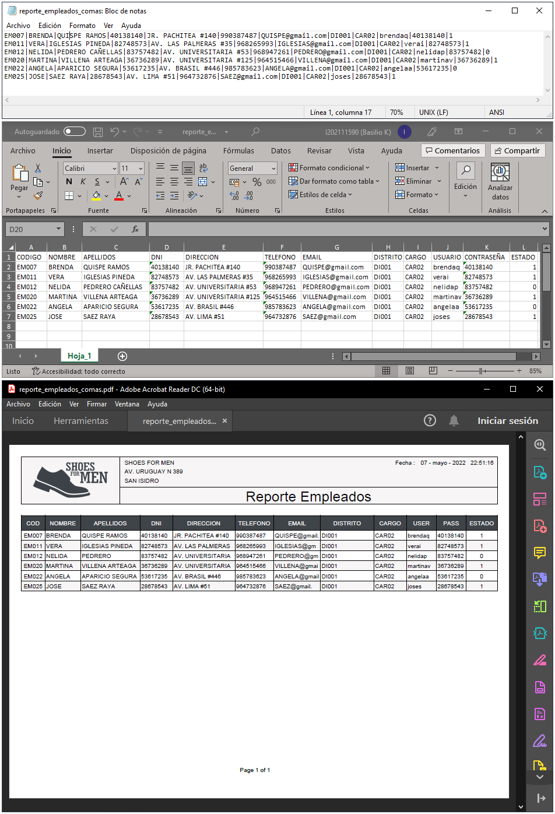Click the Acrobat Redact pink marker icon

point(540,660)
